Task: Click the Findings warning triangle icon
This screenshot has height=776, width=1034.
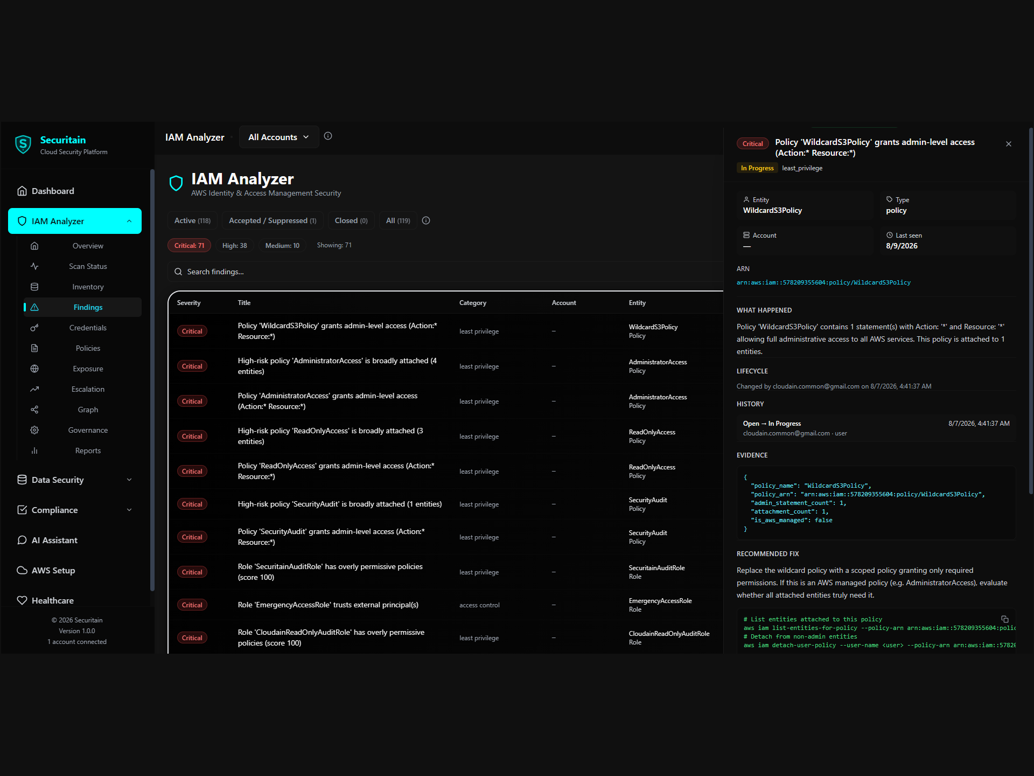Action: [x=34, y=307]
